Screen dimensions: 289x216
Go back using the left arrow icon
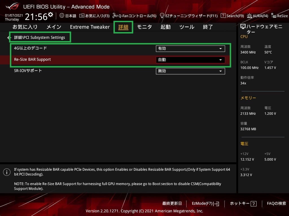[x=9, y=38]
